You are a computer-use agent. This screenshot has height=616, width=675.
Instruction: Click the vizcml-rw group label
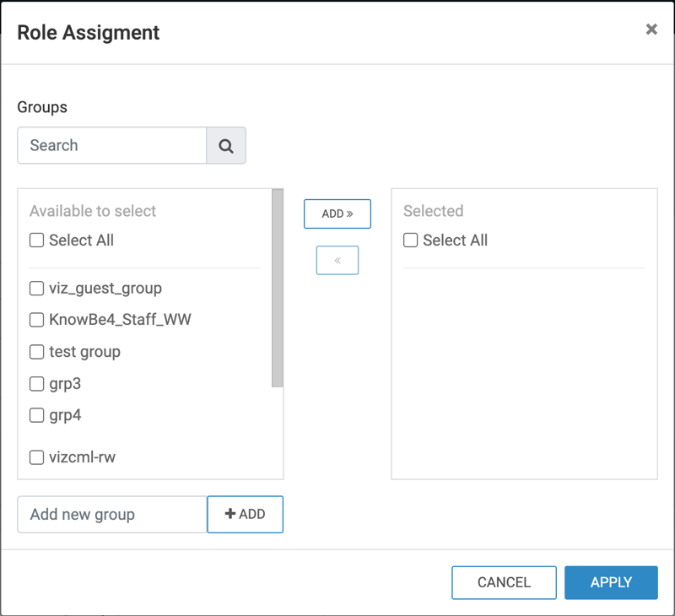coord(82,457)
